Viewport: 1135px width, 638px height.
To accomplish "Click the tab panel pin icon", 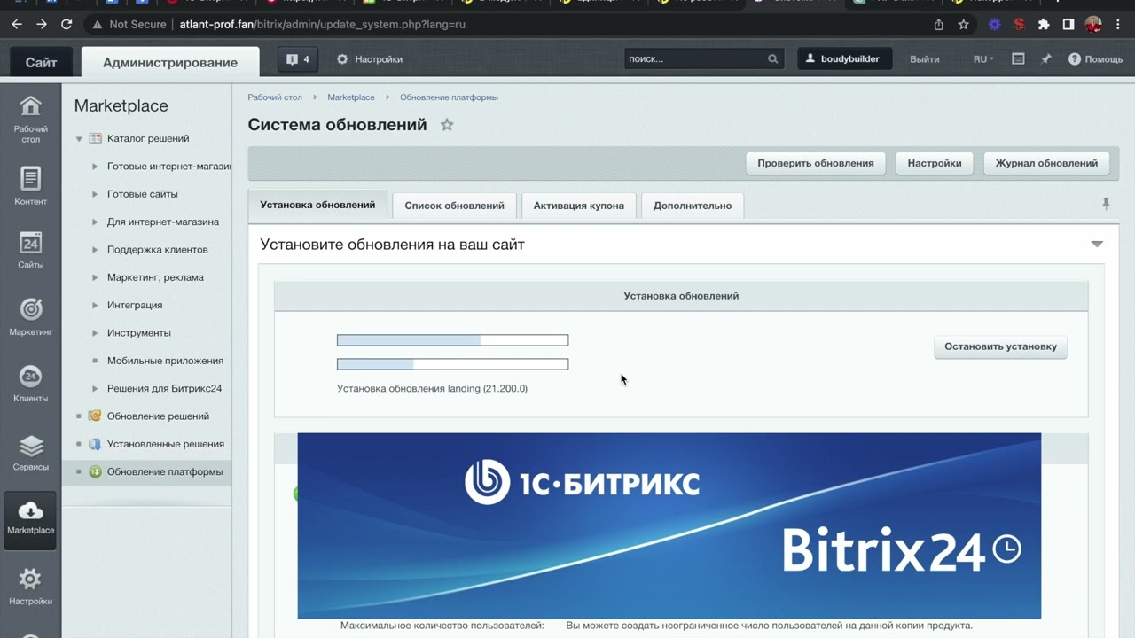I will (1106, 204).
